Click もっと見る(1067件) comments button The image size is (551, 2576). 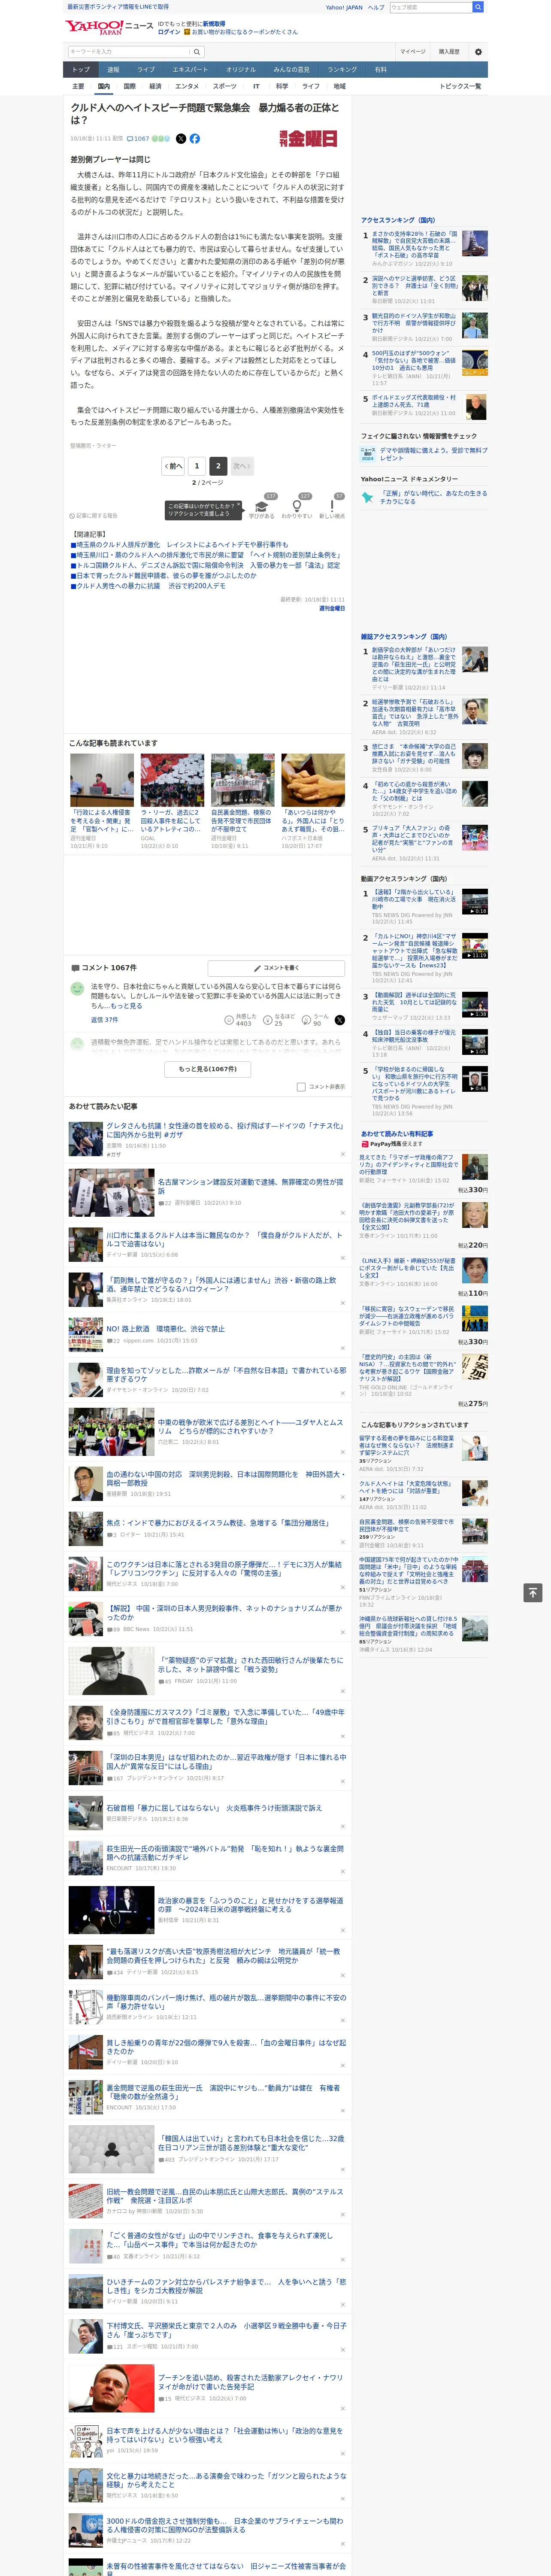point(208,1069)
